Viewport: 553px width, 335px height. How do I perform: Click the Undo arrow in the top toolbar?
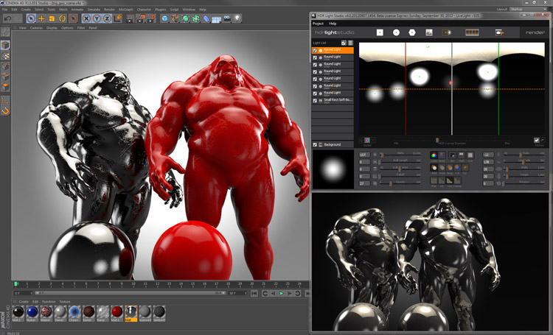coord(7,18)
